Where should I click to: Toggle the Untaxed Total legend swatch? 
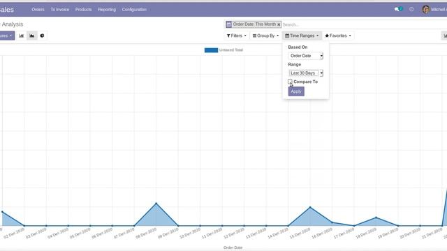pyautogui.click(x=211, y=50)
